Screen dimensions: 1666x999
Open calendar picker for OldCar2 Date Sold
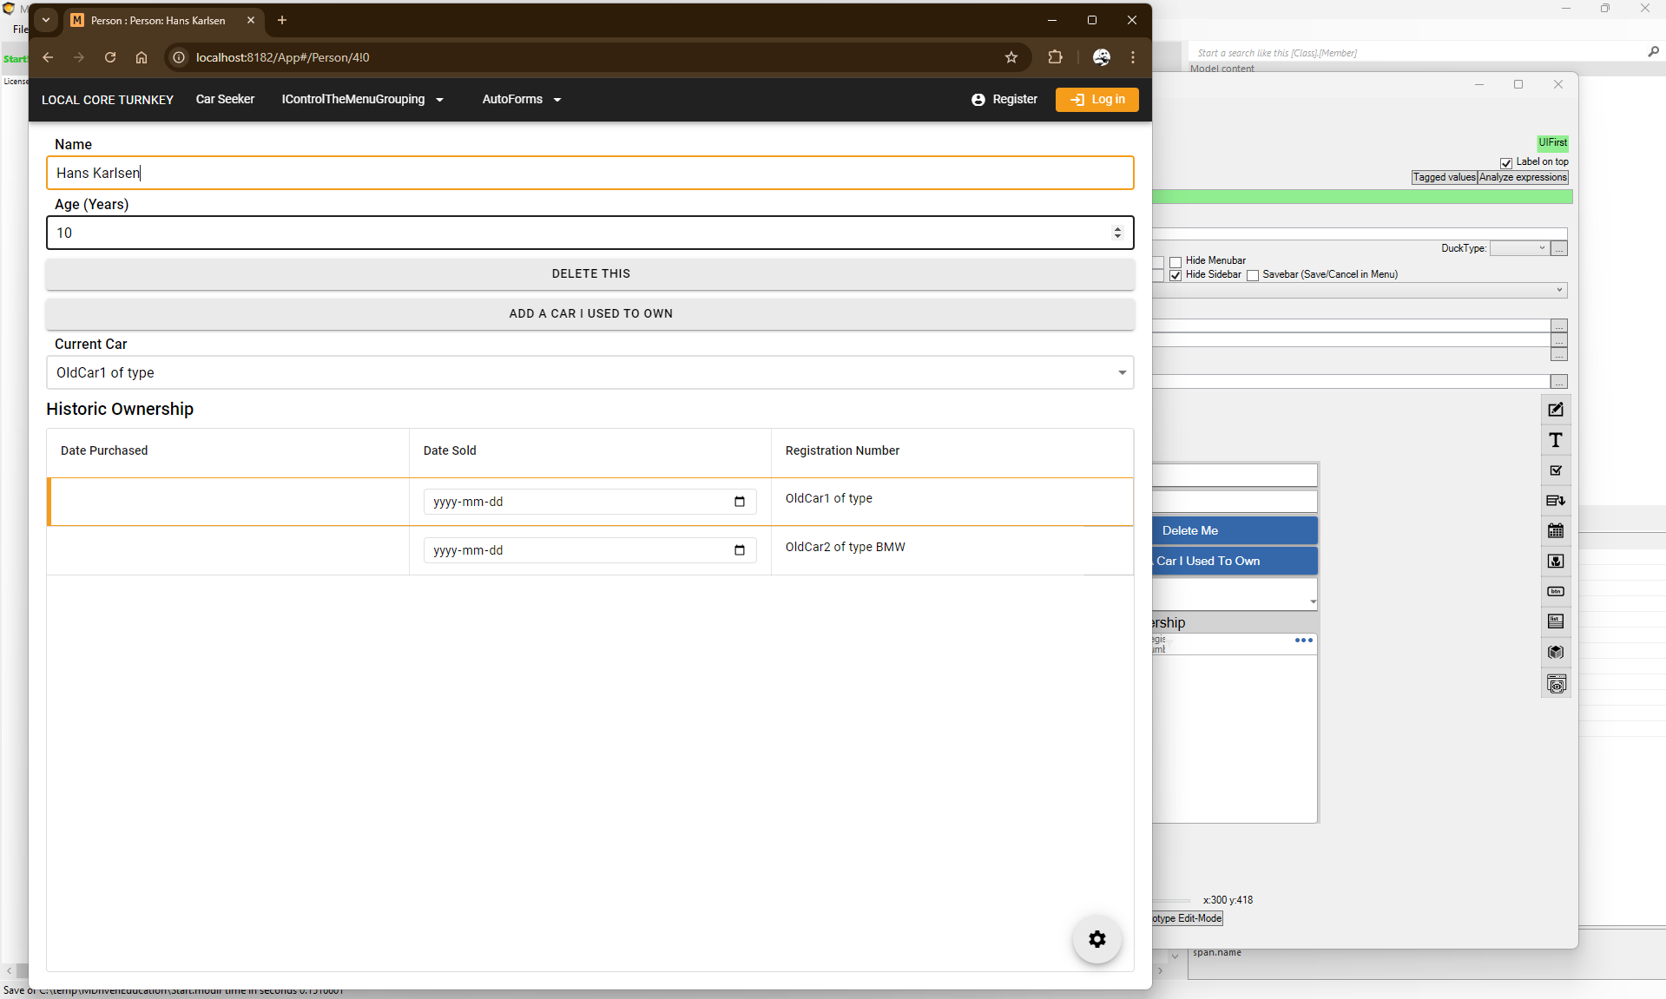coord(739,550)
